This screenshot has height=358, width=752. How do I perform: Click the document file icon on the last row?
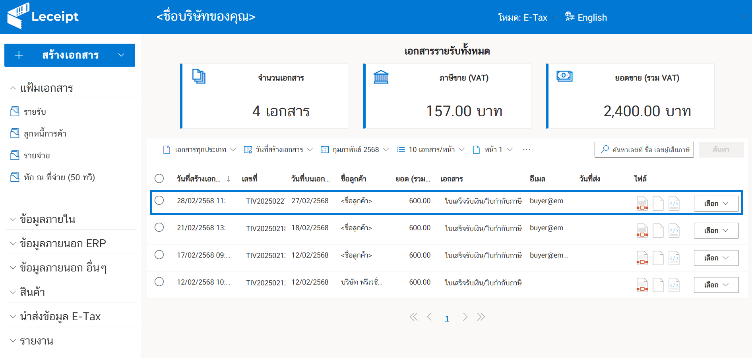tap(658, 285)
